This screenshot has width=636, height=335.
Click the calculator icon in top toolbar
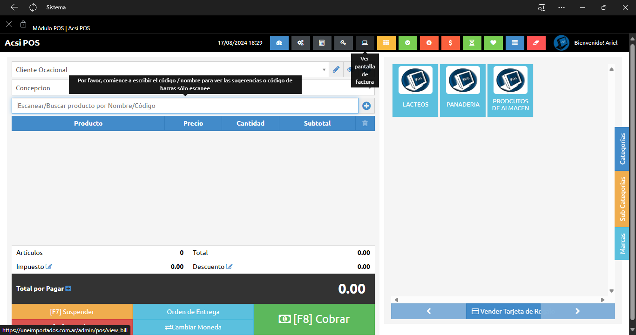pyautogui.click(x=322, y=43)
